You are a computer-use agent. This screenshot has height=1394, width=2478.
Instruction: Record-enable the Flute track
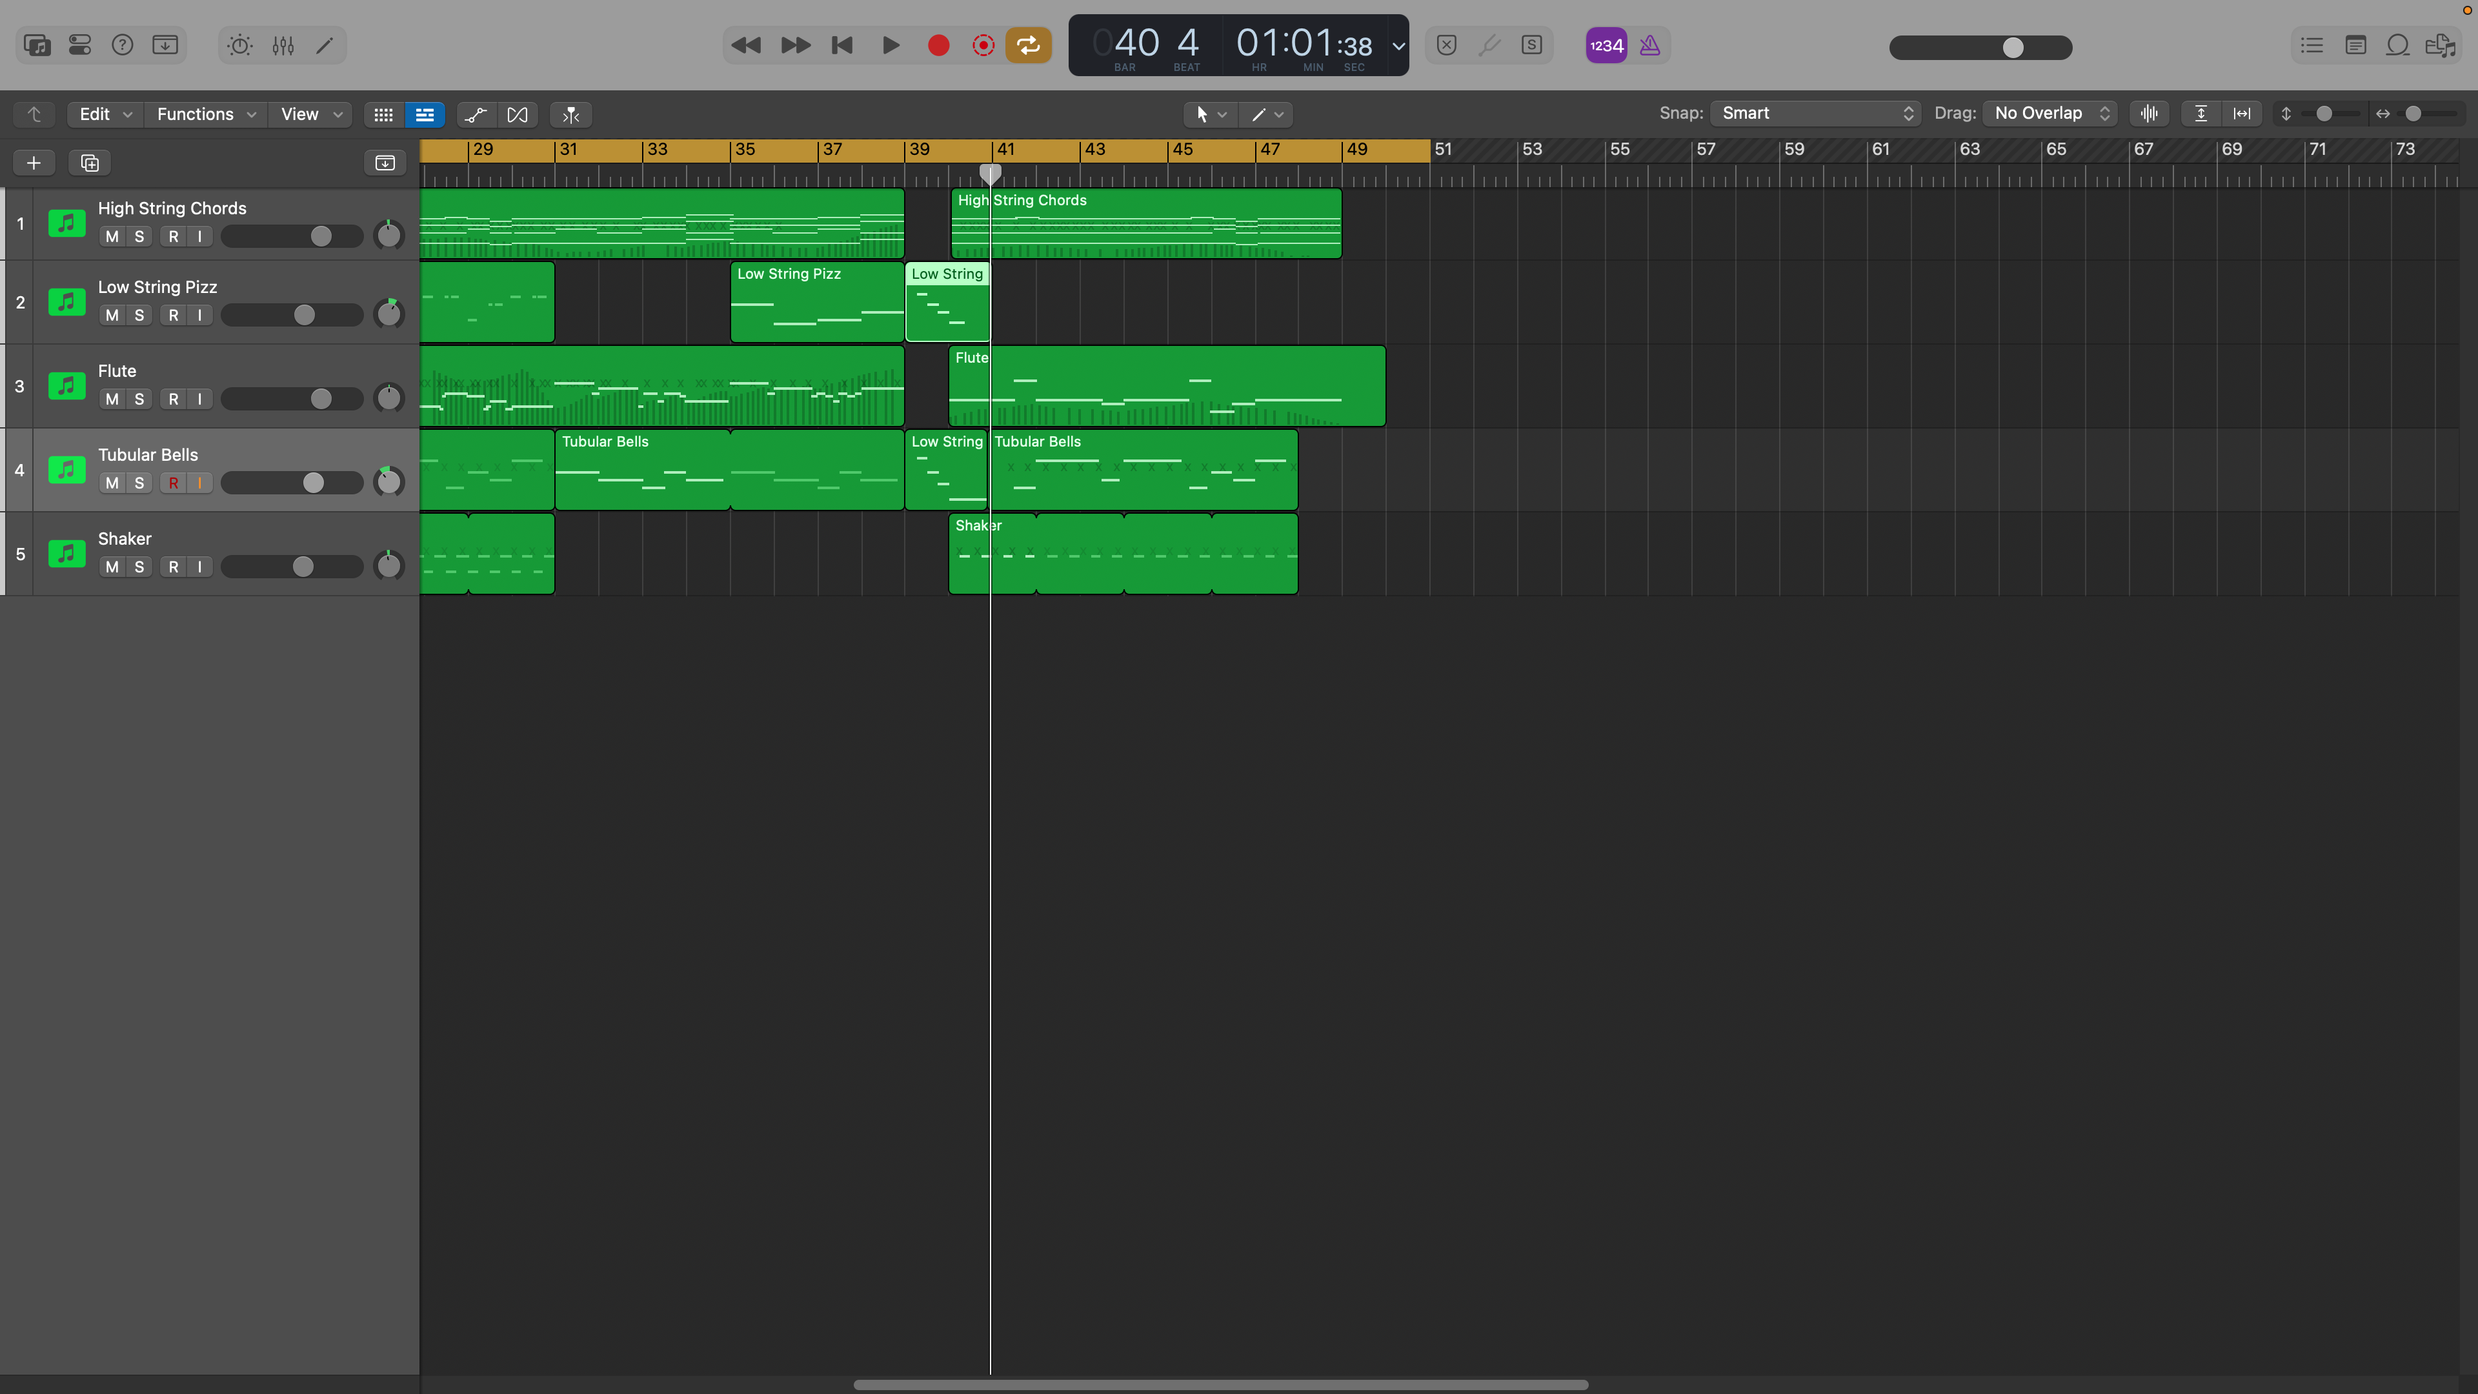173,399
